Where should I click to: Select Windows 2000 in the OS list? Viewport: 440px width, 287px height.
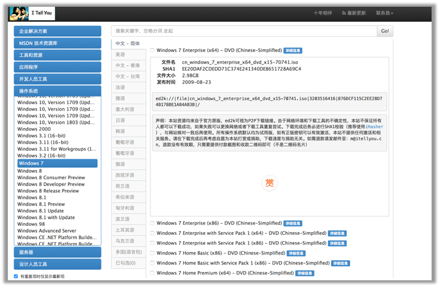pos(34,129)
